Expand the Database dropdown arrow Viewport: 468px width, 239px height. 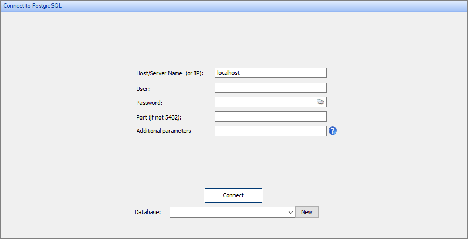[x=290, y=212]
